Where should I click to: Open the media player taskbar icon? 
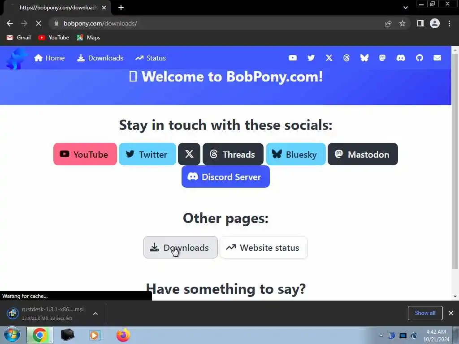click(95, 335)
